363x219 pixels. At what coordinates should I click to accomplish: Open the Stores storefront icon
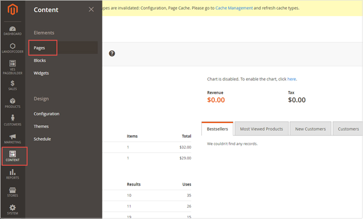[13, 190]
